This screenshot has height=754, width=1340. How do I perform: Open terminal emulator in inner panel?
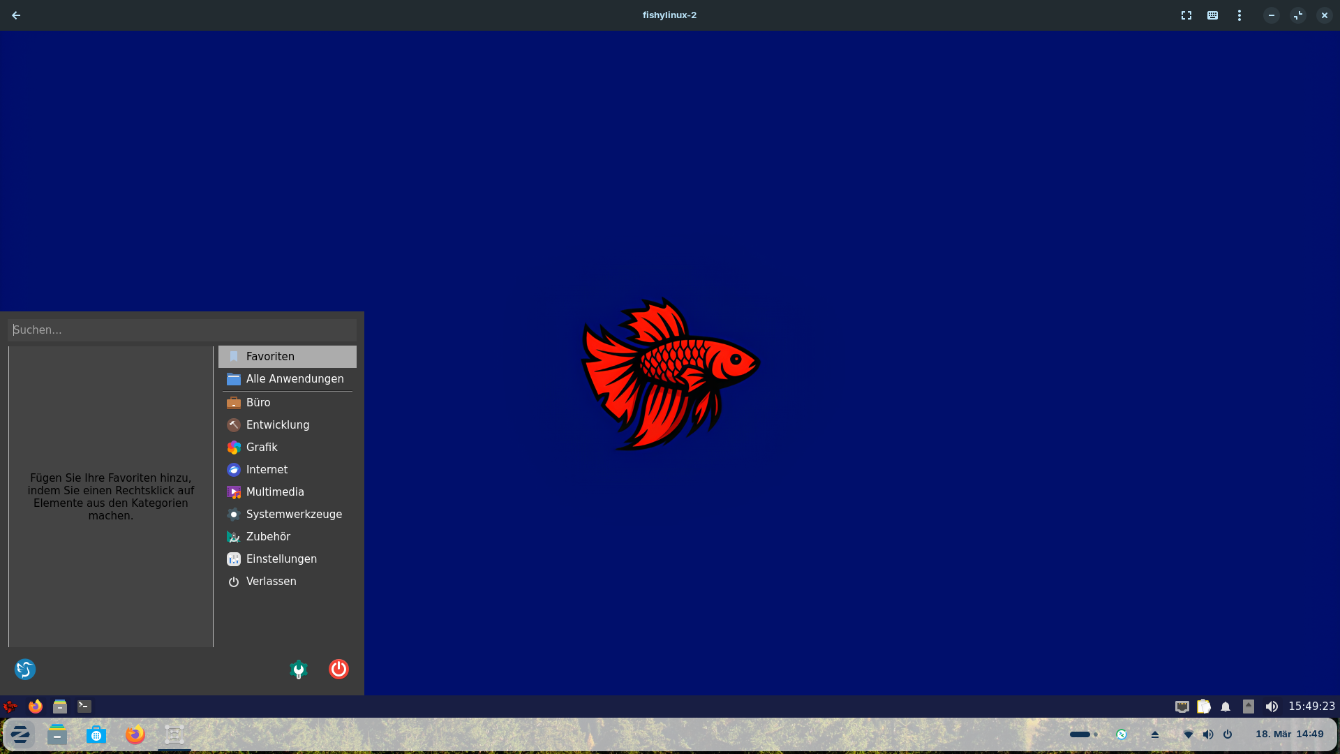[84, 707]
